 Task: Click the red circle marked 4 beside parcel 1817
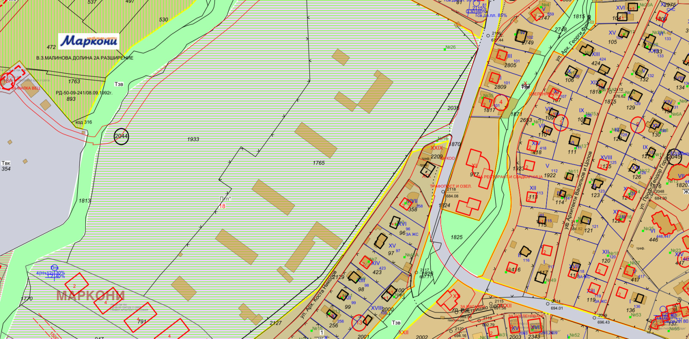coord(500,103)
